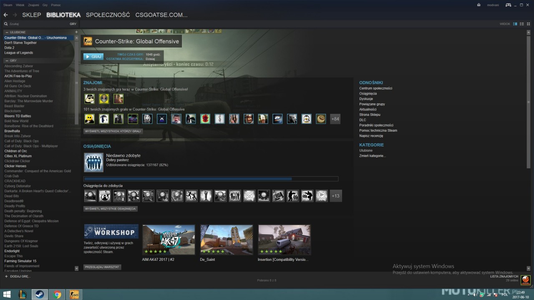The width and height of the screenshot is (534, 300).
Task: Open the Znajomi menu
Action: (34, 5)
